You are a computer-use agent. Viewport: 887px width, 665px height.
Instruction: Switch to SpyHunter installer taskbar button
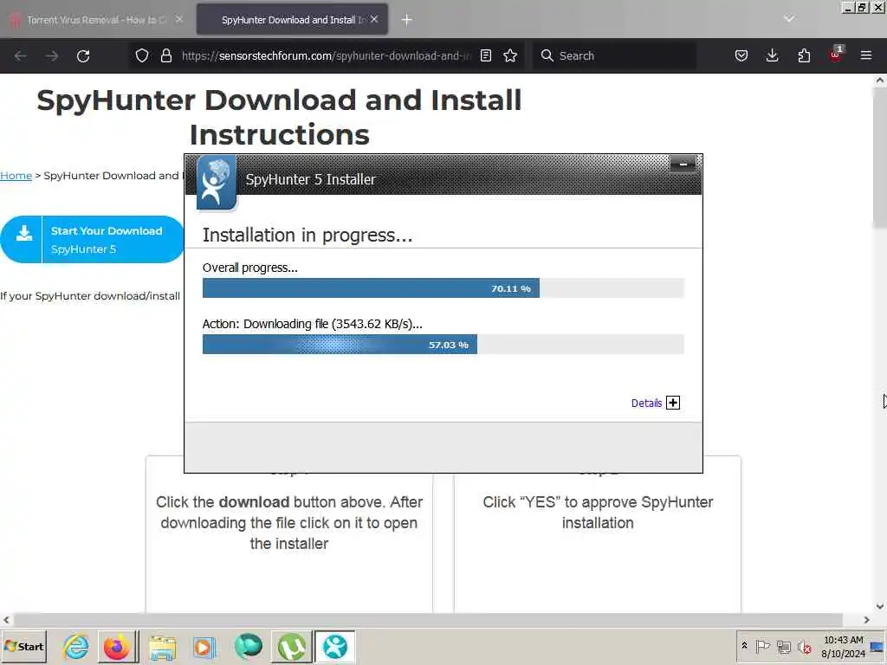(x=335, y=646)
